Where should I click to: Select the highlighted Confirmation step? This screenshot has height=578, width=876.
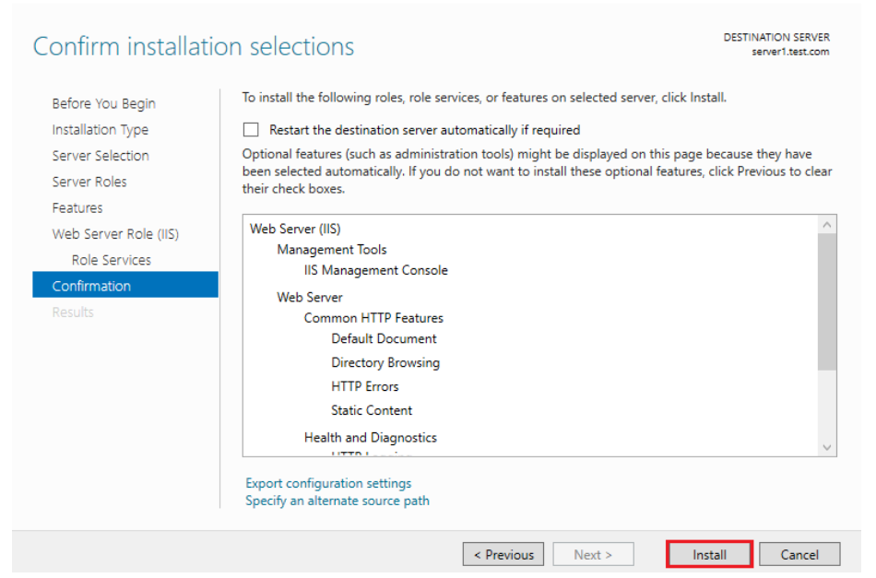pos(91,286)
